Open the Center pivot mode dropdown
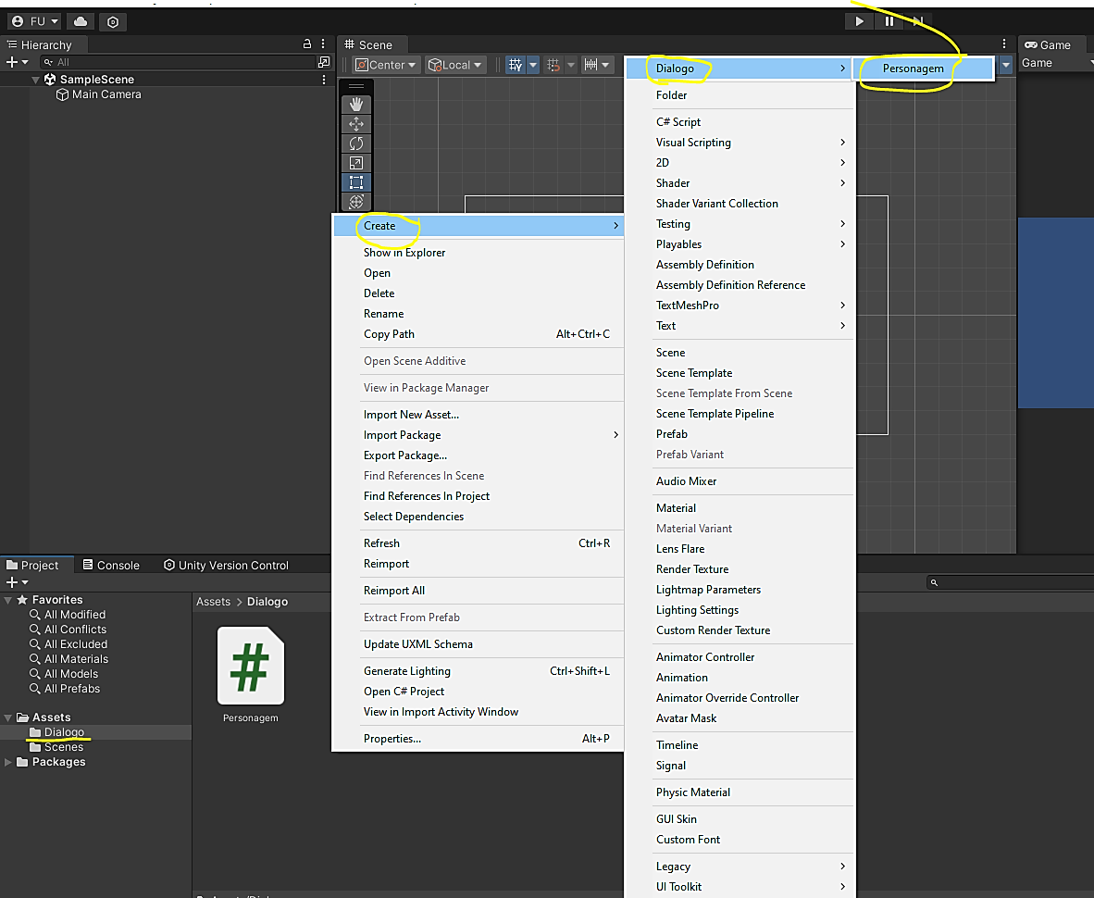 (387, 65)
